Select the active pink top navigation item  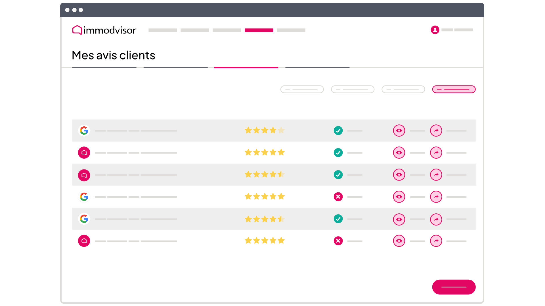[x=259, y=30]
